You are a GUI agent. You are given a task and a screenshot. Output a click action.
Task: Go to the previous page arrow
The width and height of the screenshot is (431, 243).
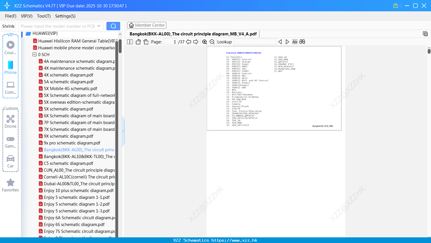(x=188, y=42)
